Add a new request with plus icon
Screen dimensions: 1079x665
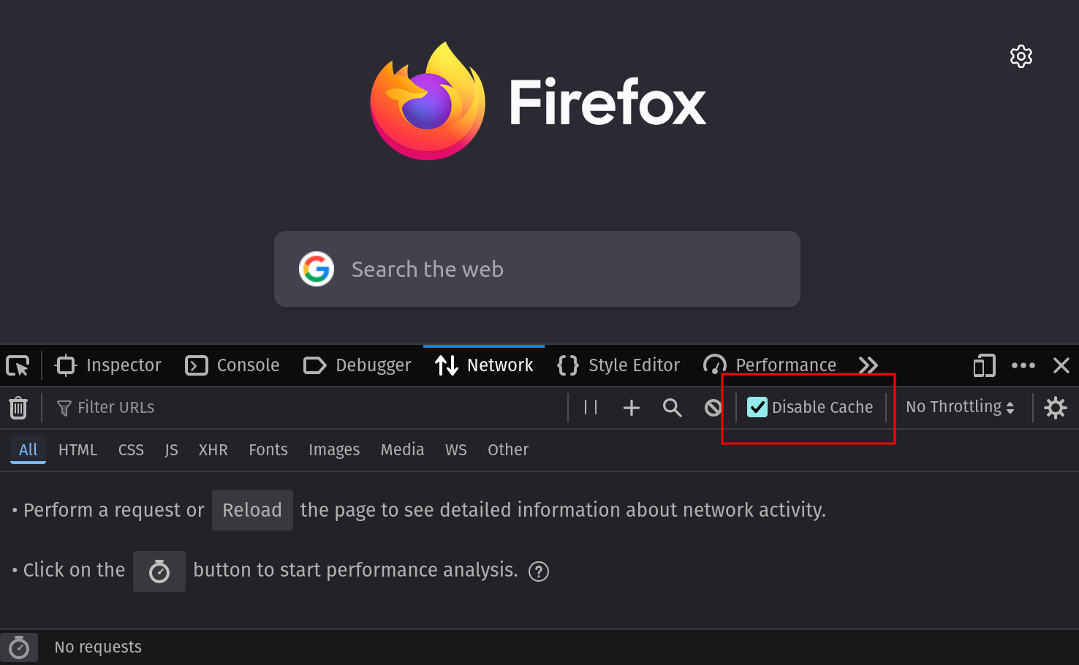(632, 408)
